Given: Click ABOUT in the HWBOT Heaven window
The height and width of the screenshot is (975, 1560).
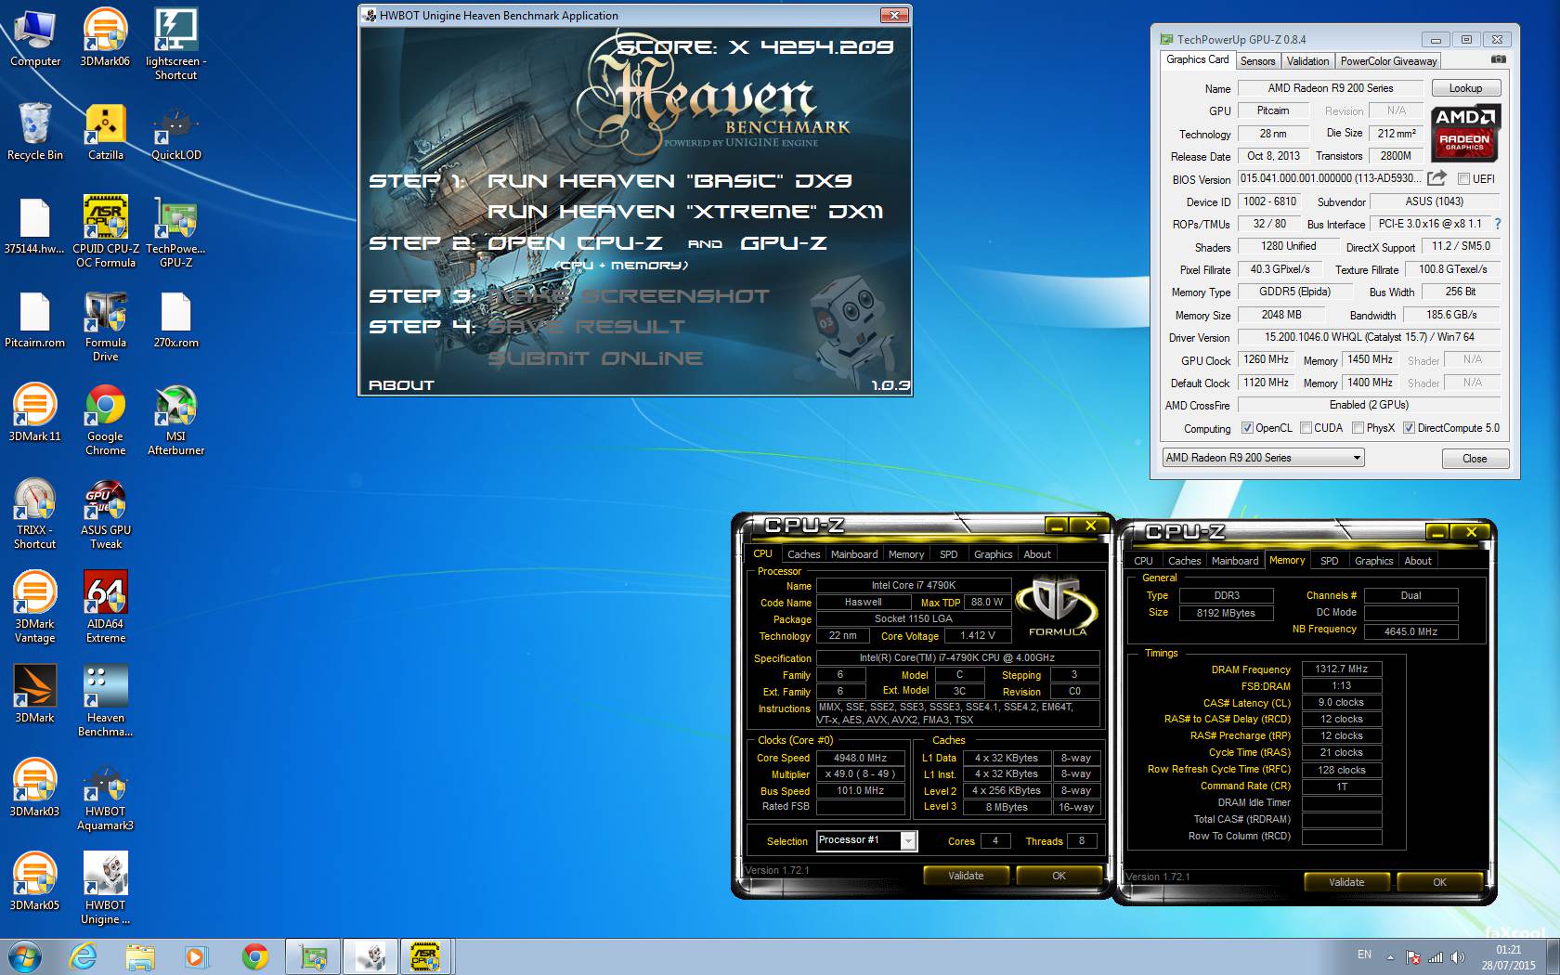Looking at the screenshot, I should 401,384.
